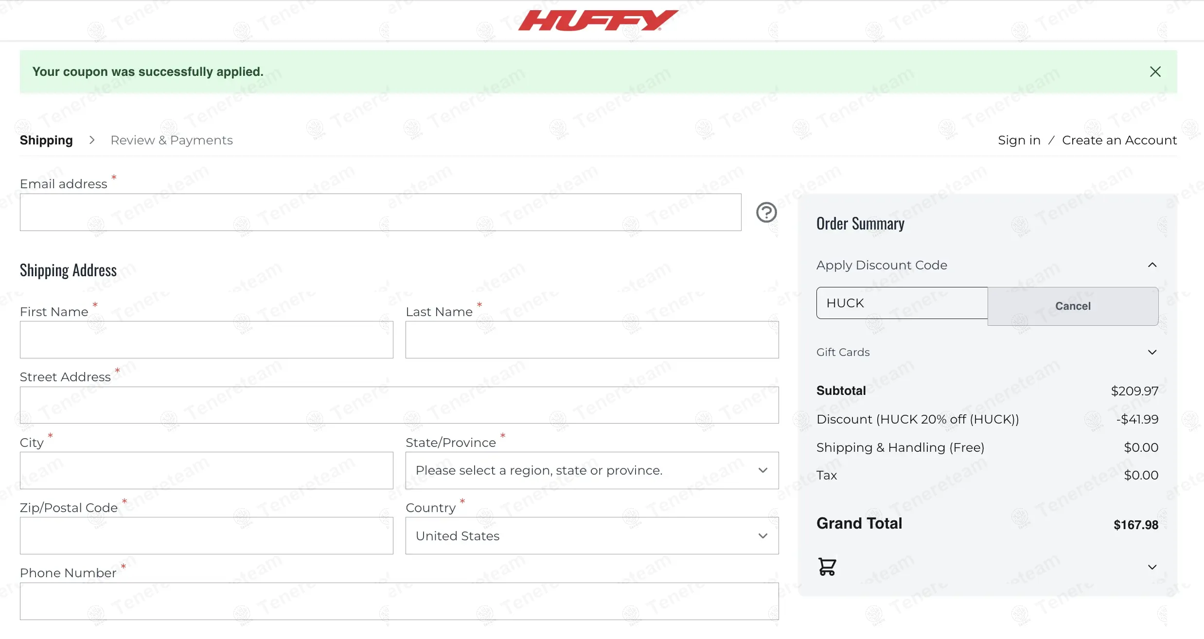1204x639 pixels.
Task: Open the State/Province dropdown
Action: [x=592, y=471]
